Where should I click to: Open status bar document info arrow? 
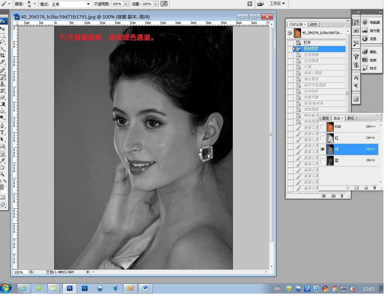point(88,272)
